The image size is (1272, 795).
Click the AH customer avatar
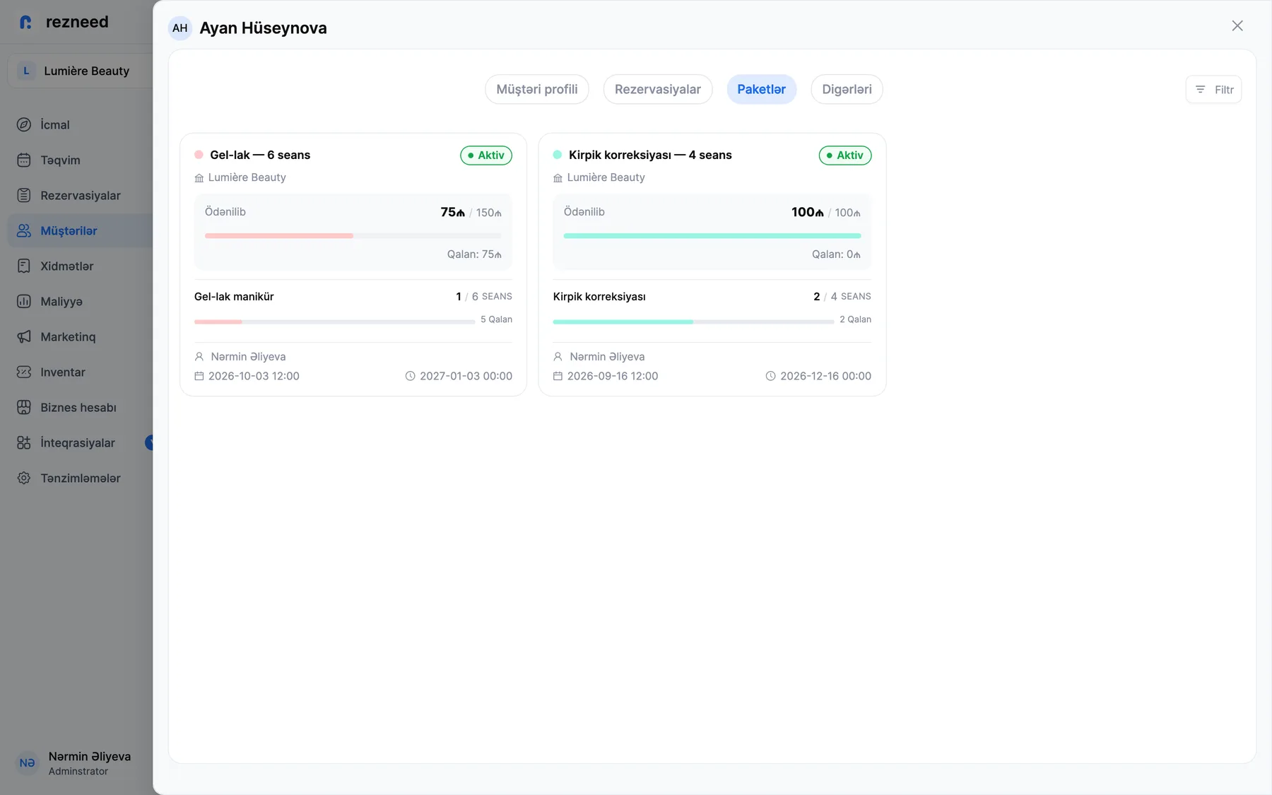180,28
